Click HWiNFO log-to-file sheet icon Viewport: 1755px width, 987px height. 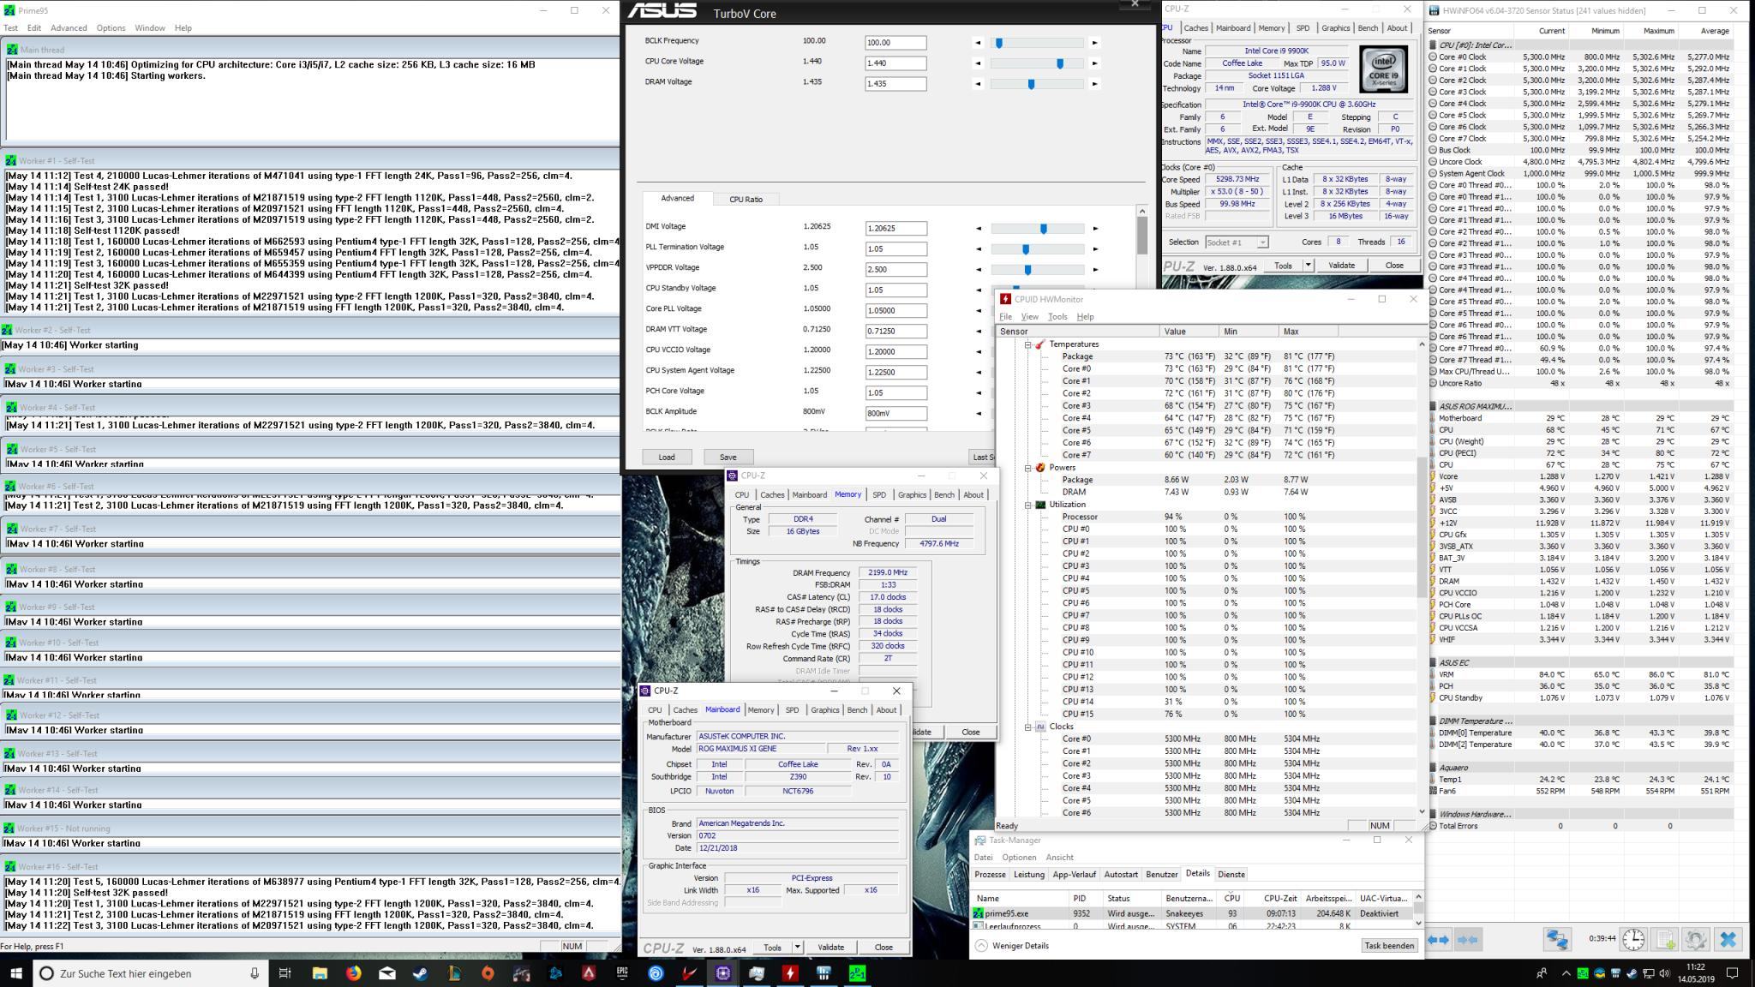pos(1665,940)
